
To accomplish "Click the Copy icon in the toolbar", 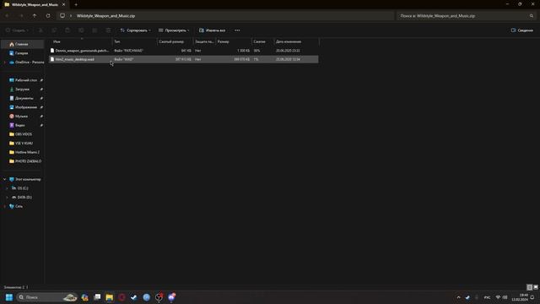I will pos(54,30).
